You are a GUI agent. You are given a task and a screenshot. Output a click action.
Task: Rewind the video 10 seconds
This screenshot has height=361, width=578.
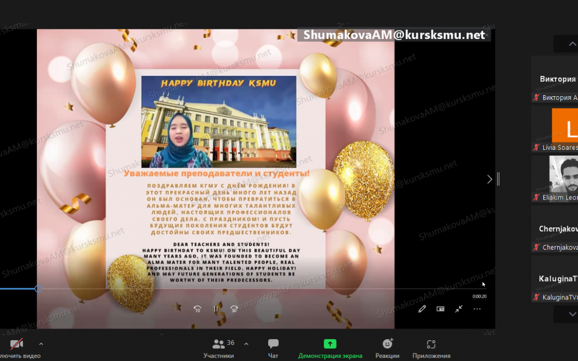(x=197, y=309)
